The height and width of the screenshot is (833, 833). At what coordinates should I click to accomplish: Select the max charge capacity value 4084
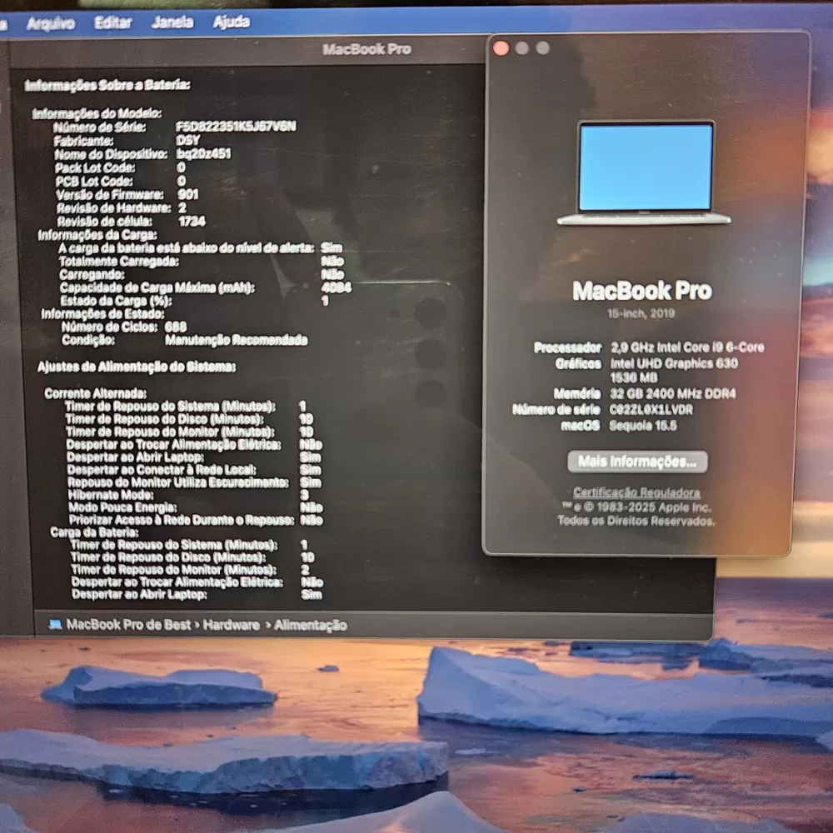(x=336, y=287)
